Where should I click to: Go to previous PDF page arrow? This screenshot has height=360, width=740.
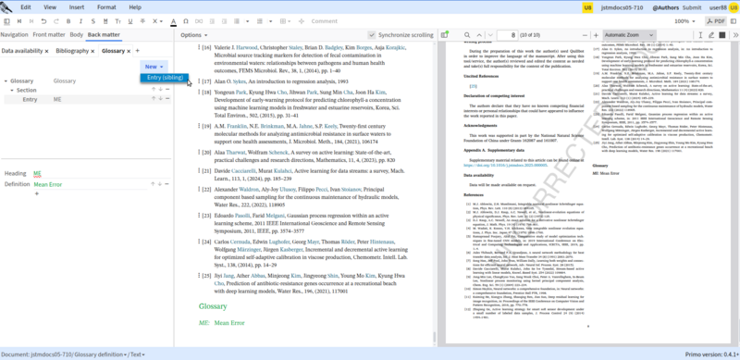479,35
